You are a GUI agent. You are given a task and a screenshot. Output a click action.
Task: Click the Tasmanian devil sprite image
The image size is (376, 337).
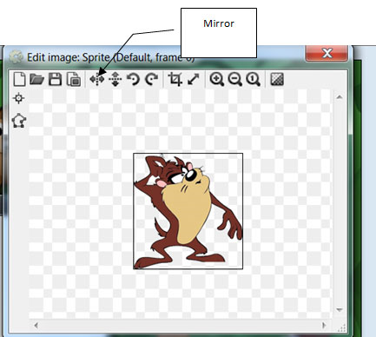click(188, 211)
